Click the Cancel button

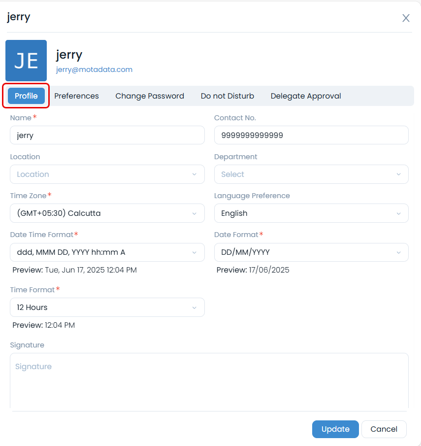pos(384,429)
